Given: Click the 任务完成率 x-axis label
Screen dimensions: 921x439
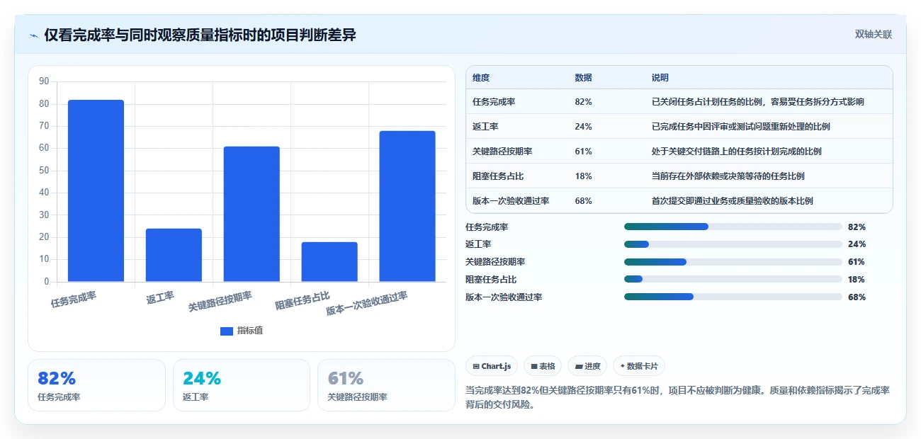Looking at the screenshot, I should click(x=74, y=300).
